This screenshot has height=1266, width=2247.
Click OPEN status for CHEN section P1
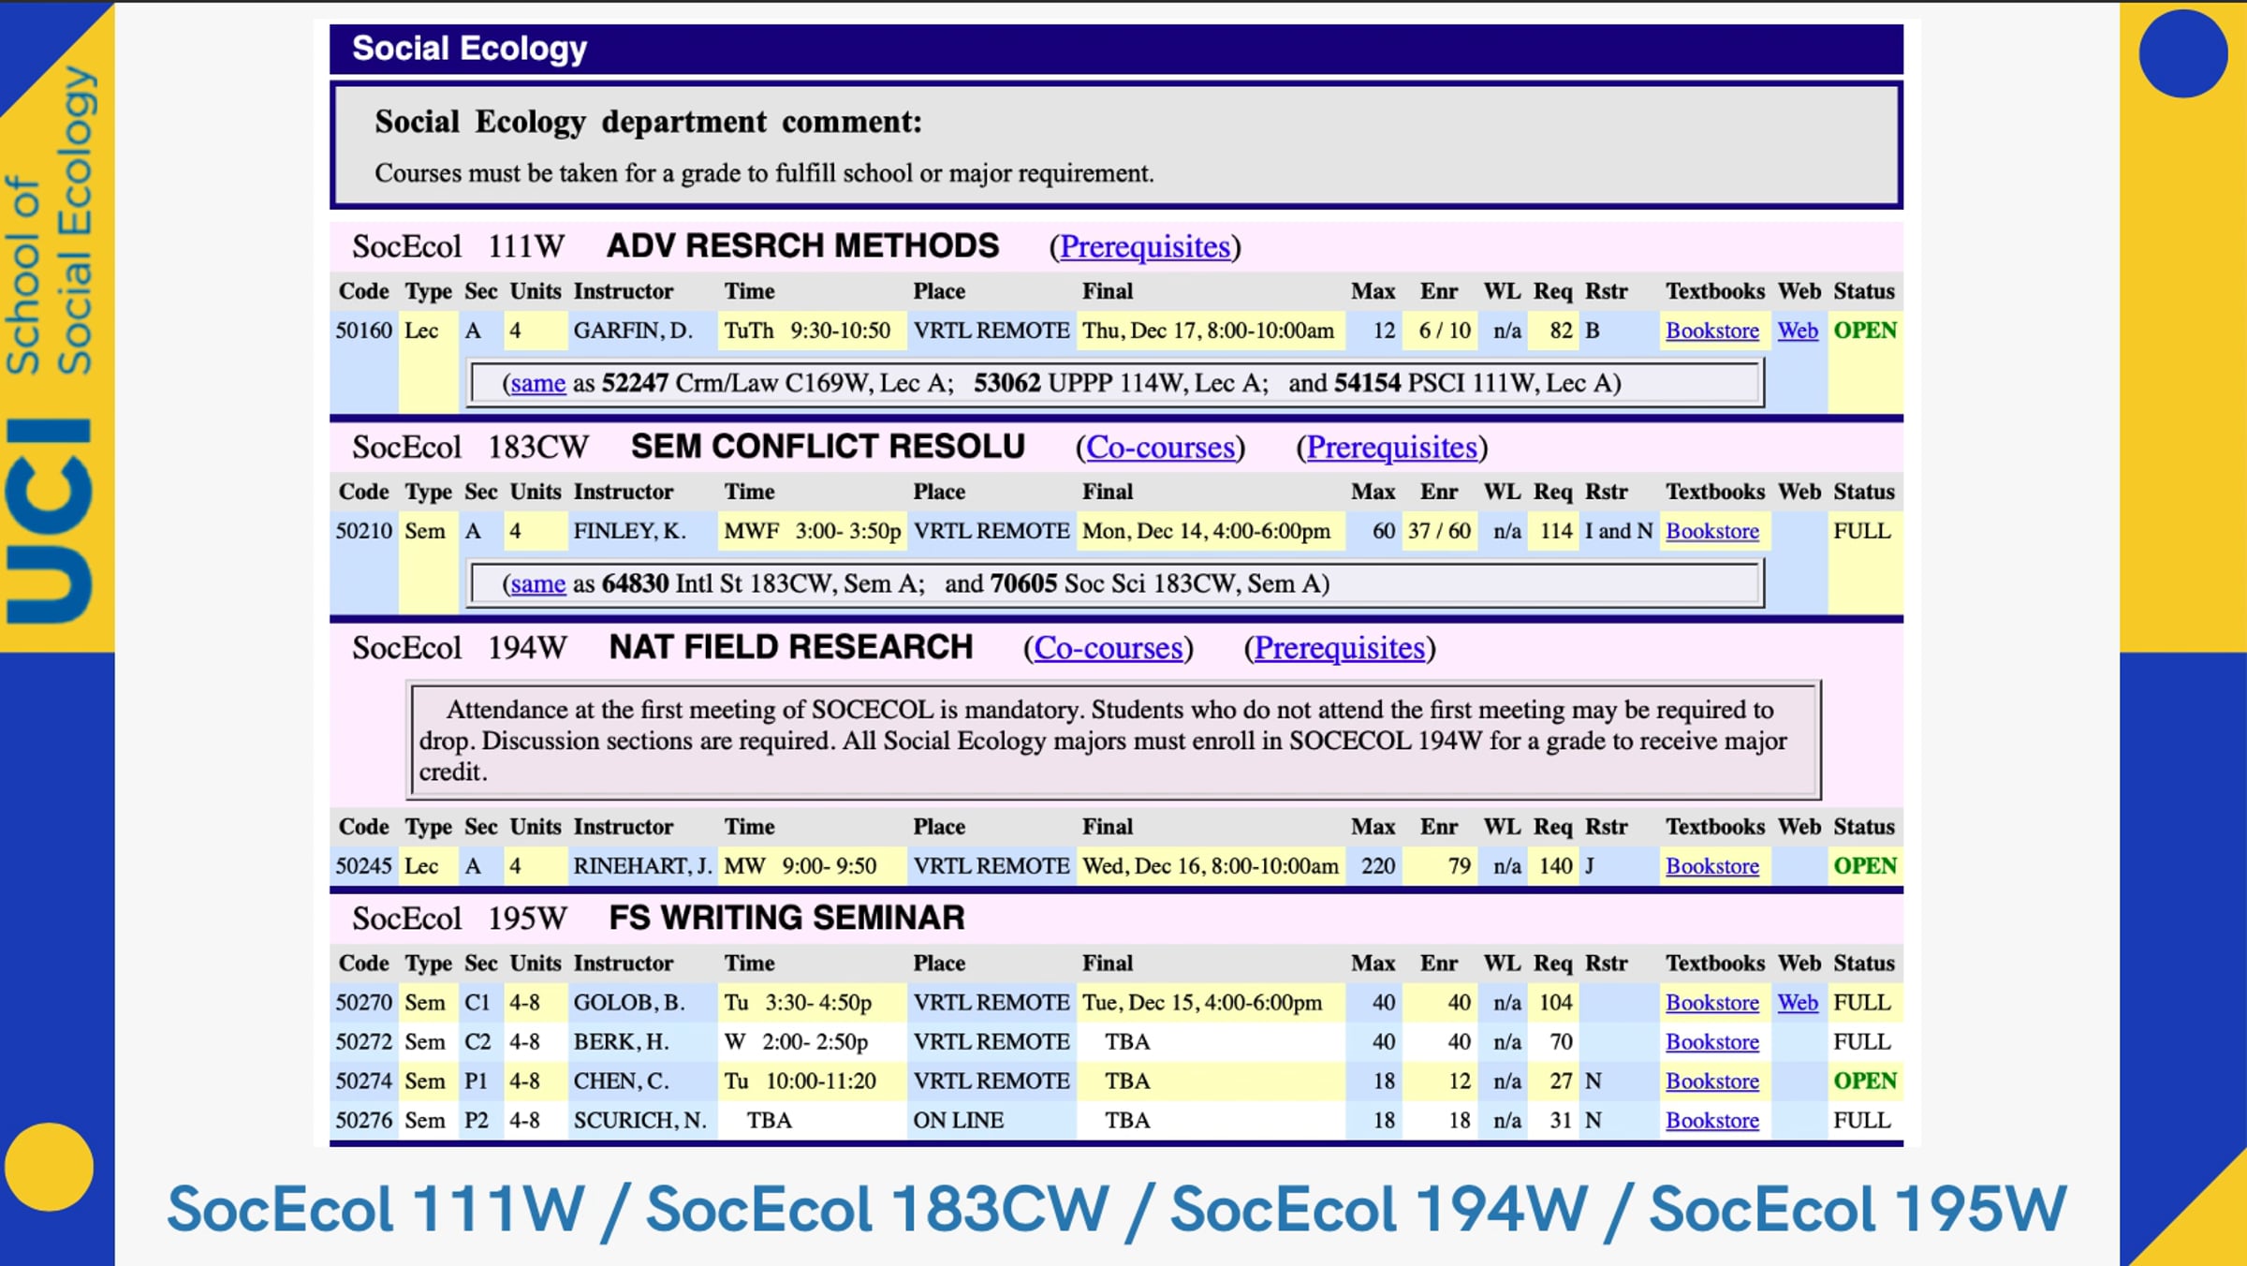pos(1865,1082)
